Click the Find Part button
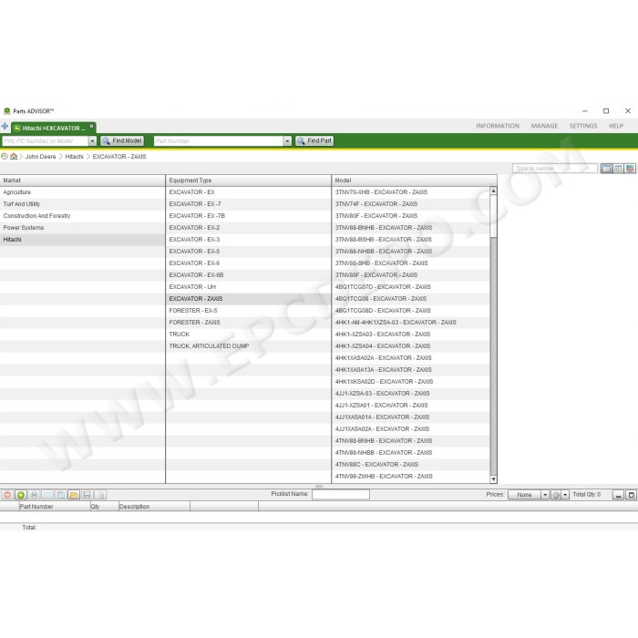 [314, 140]
